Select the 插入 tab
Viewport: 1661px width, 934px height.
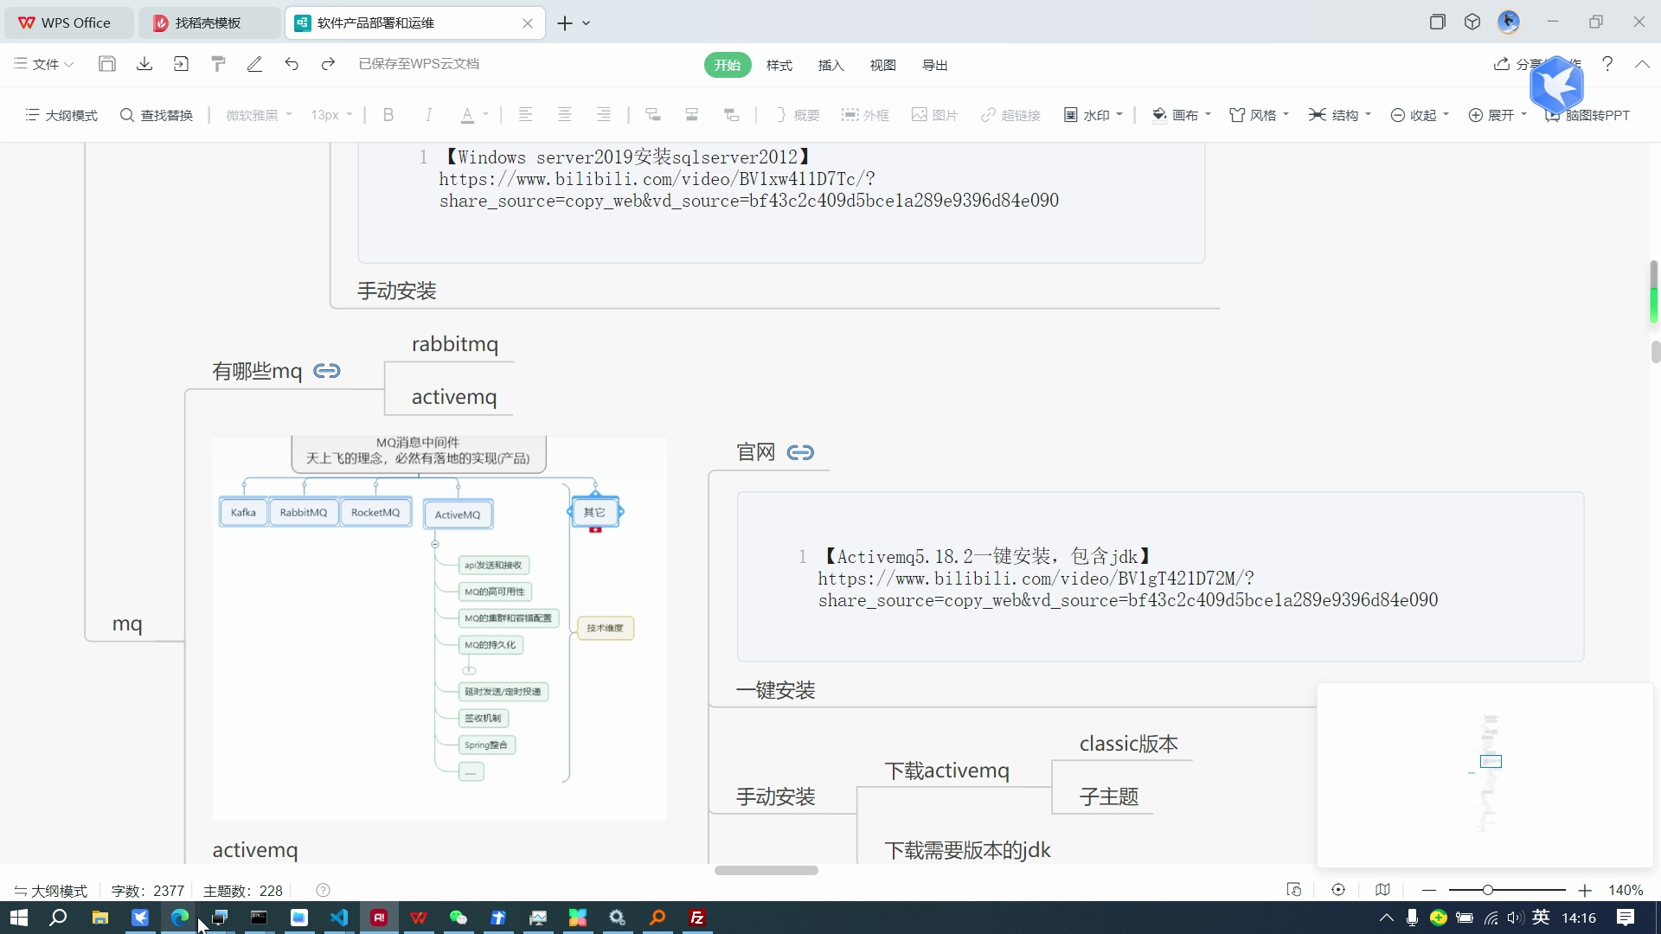tap(831, 65)
